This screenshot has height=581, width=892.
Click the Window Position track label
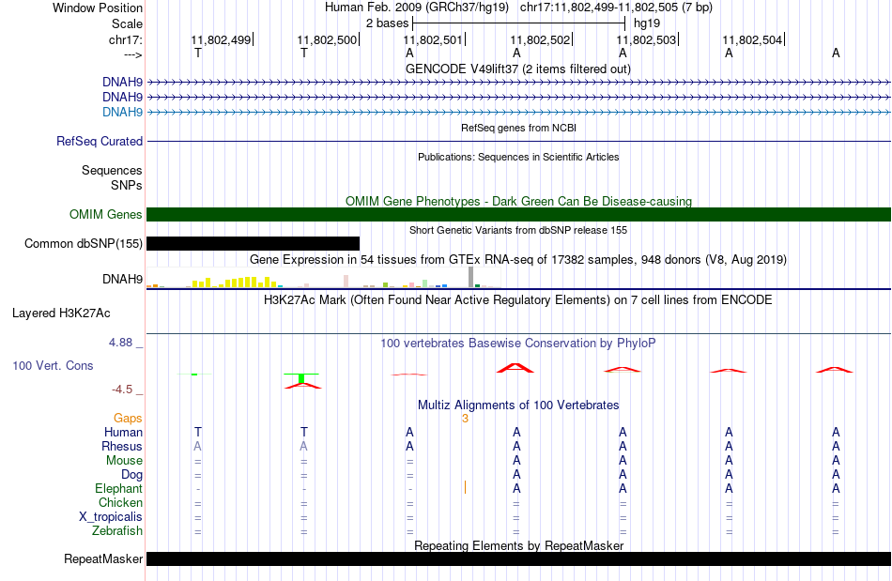coord(98,8)
